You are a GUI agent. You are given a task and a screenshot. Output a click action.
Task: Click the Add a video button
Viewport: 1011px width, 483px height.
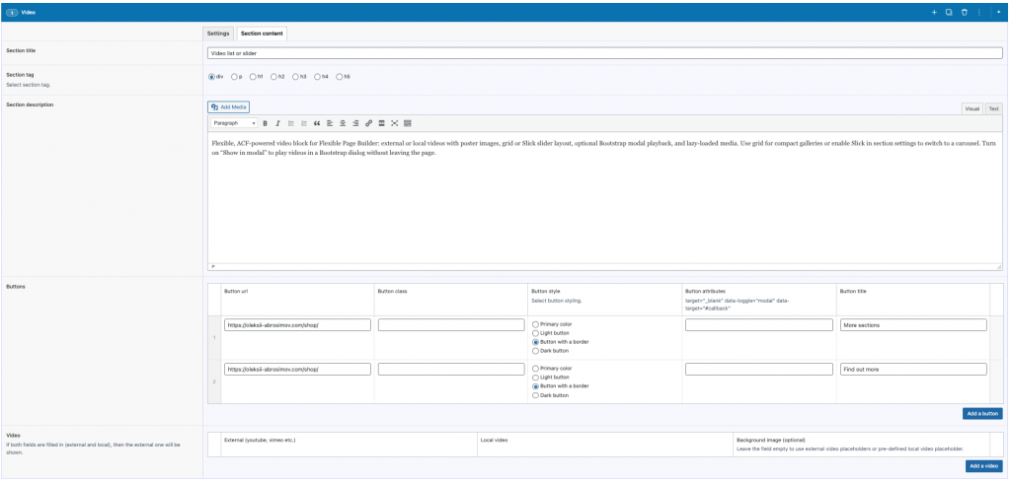click(x=984, y=465)
